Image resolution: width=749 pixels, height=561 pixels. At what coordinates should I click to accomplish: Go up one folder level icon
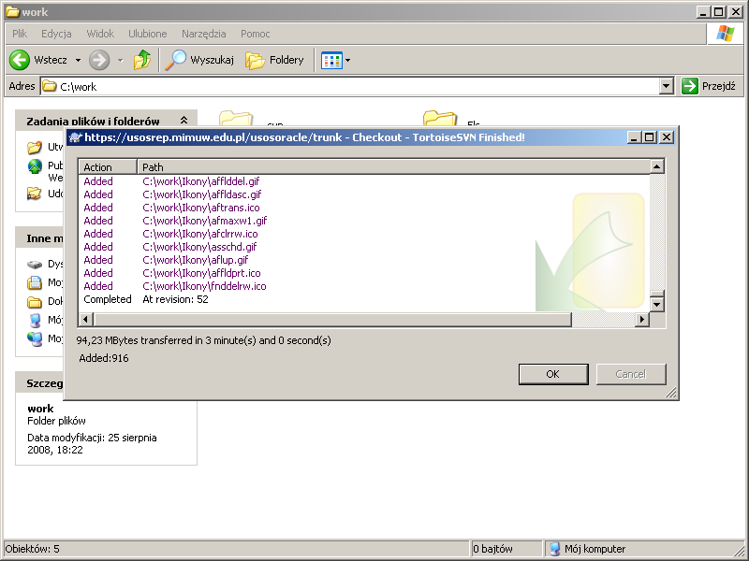click(142, 60)
